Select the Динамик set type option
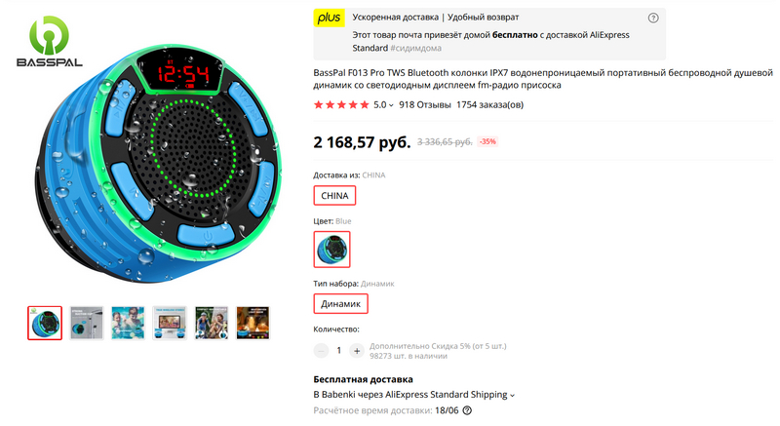Screen dimensions: 780x426 [340, 304]
